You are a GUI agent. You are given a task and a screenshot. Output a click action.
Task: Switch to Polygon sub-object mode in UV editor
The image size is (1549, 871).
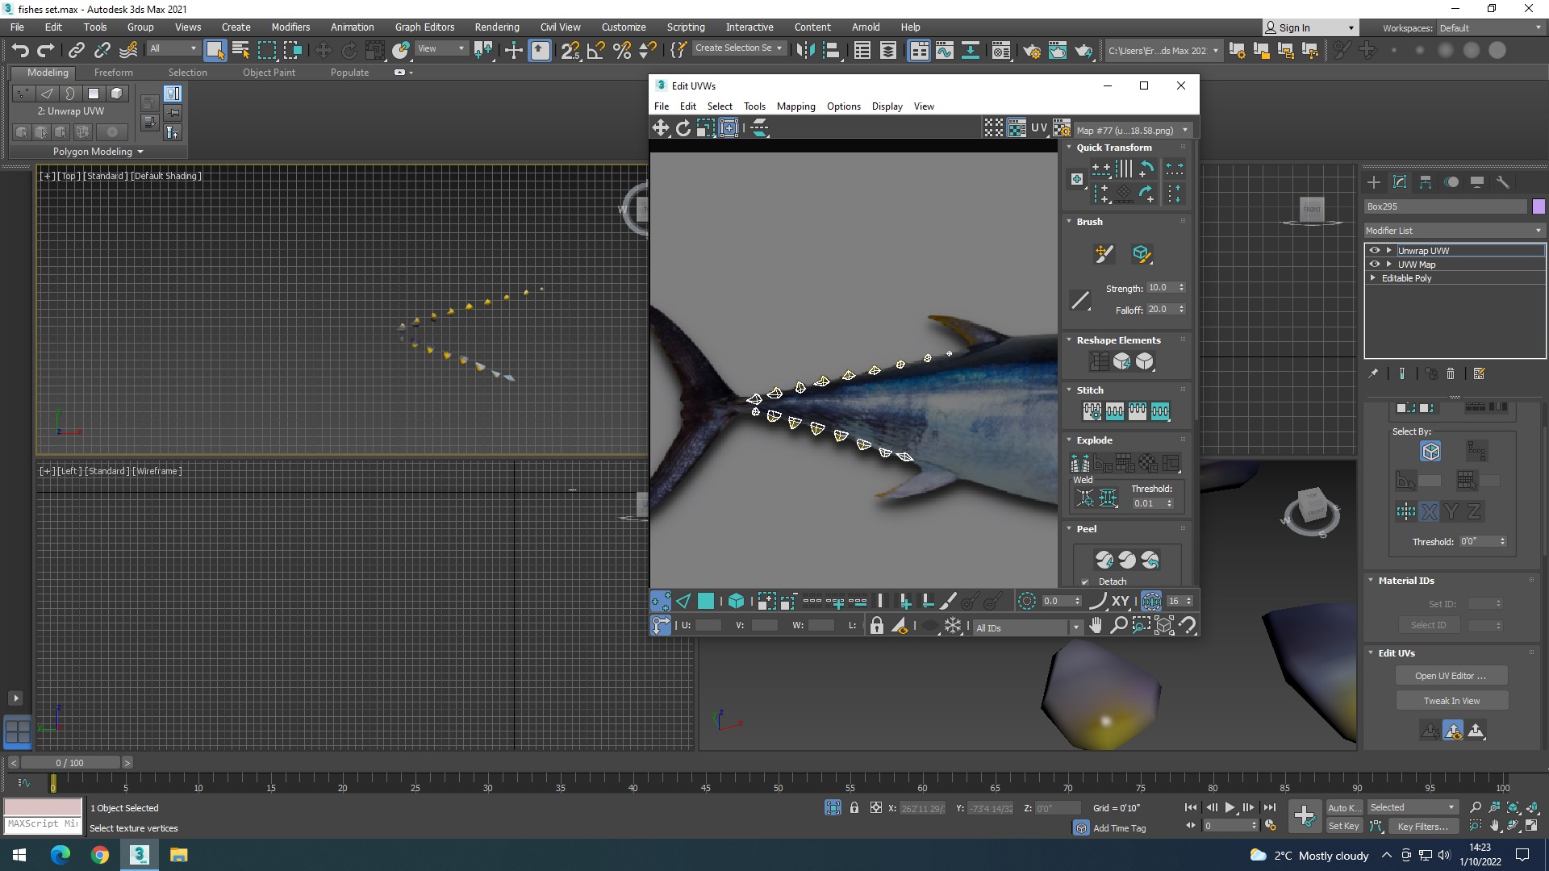706,601
